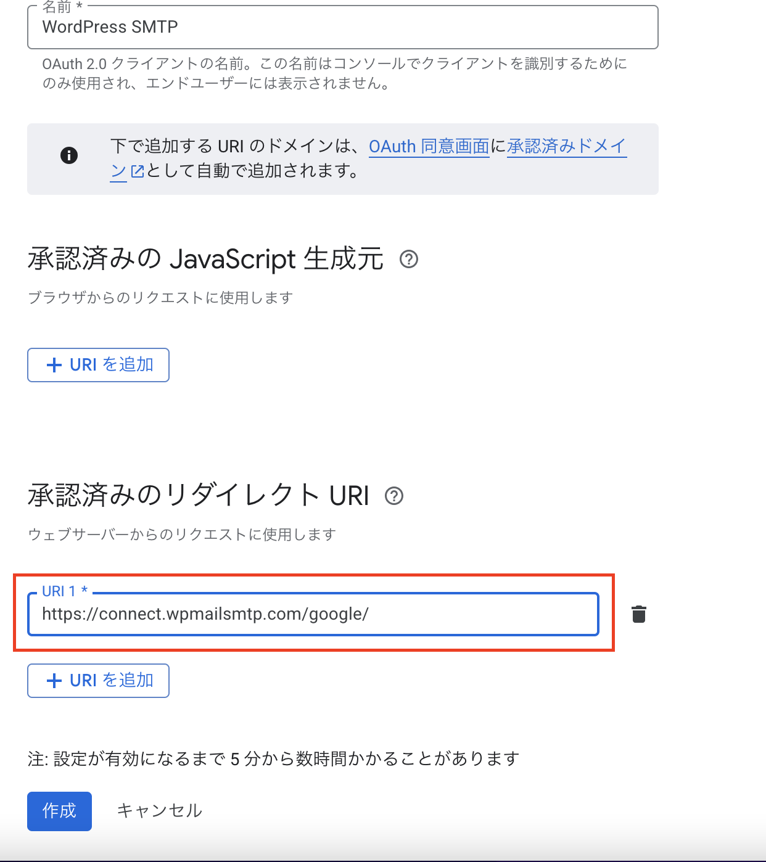Open help for 承認済みの JavaScript 生成元
Viewport: 766px width, 862px height.
point(410,259)
